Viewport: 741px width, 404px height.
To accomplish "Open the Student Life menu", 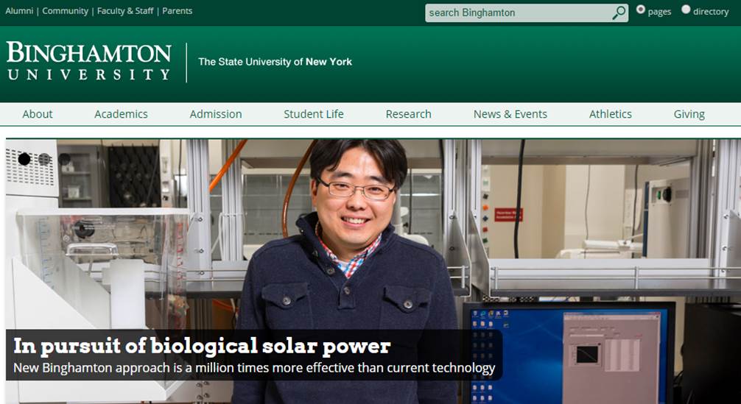I will click(314, 114).
